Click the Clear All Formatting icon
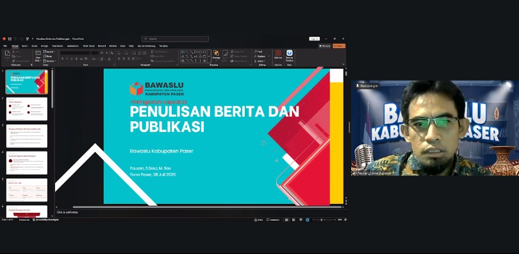 pos(111,53)
